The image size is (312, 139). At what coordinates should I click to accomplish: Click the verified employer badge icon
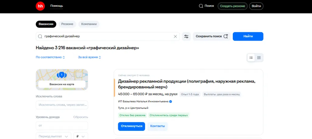pyautogui.click(x=171, y=102)
